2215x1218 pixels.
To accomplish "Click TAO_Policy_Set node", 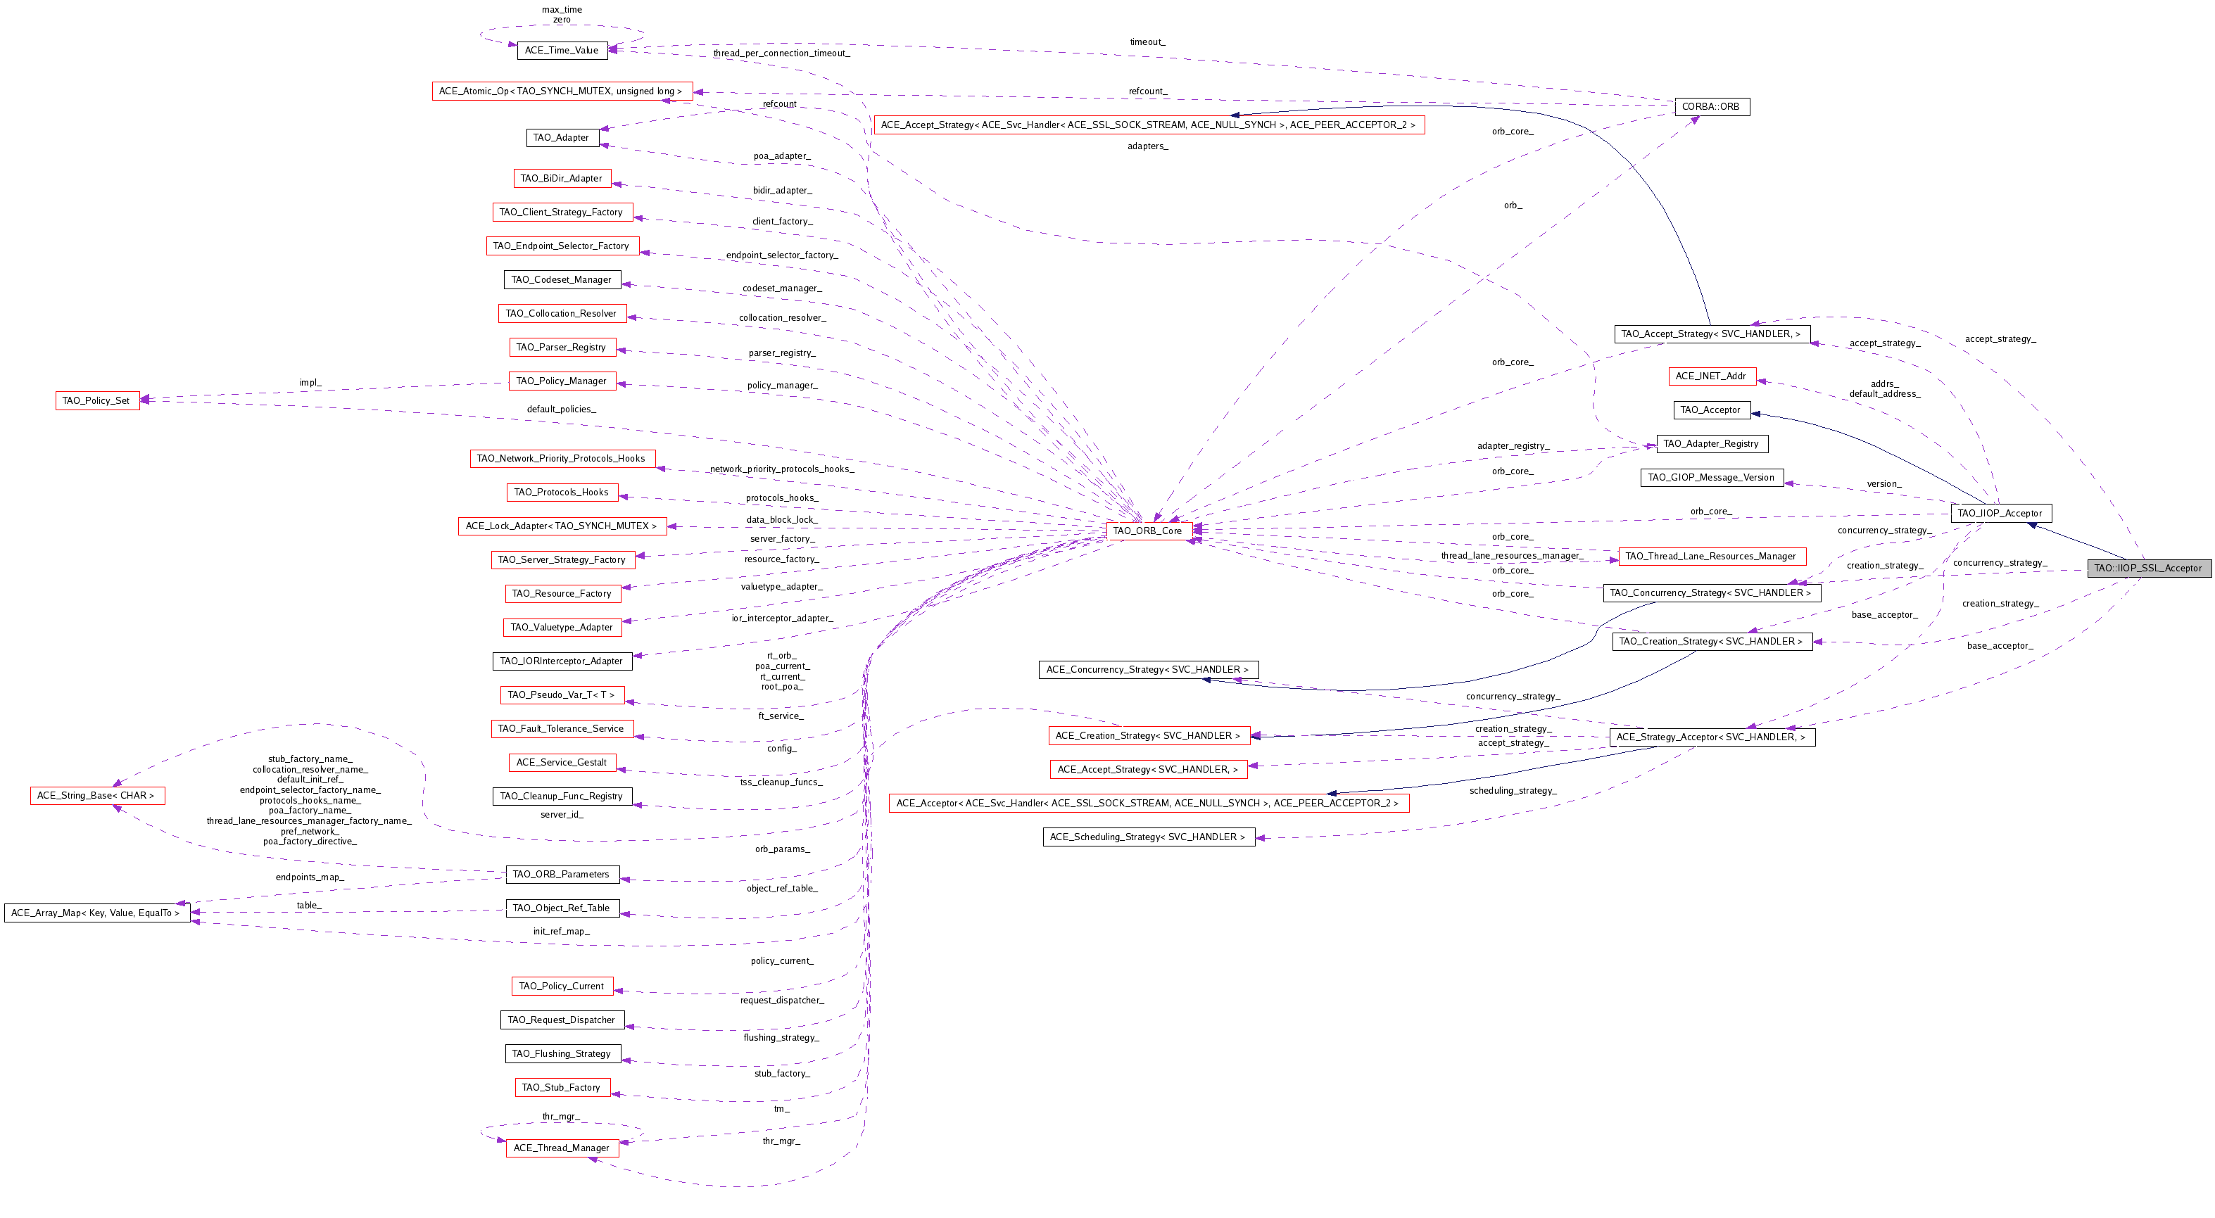I will click(96, 400).
